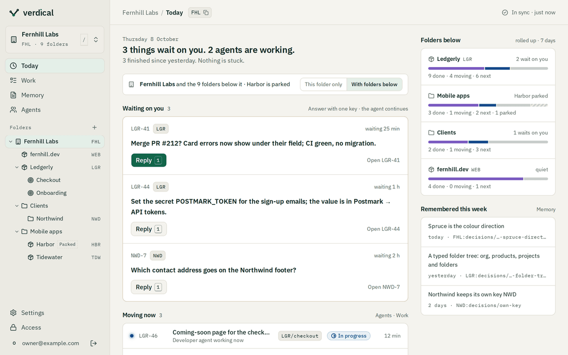Screen dimensions: 568x355
Task: Sign out with the logout icon
Action: (93, 343)
